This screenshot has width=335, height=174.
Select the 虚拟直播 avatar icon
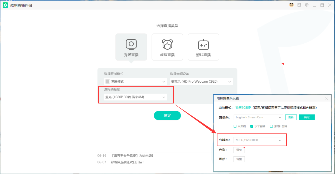tap(167, 44)
